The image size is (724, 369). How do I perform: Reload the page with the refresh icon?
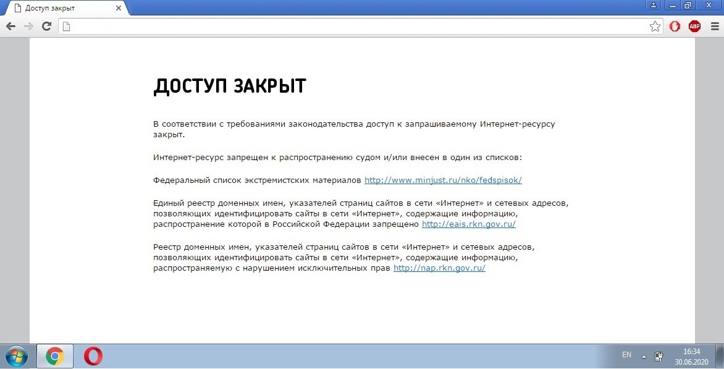pos(46,27)
